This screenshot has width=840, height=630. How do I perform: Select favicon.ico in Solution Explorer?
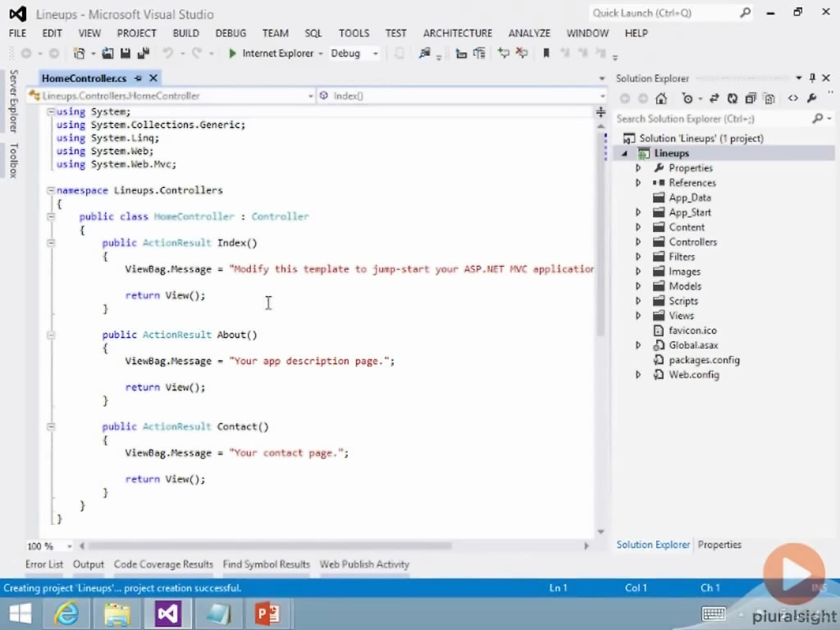[x=692, y=331]
